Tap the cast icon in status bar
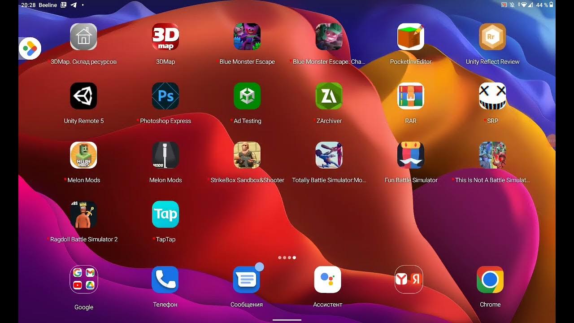This screenshot has width=574, height=323. click(x=504, y=5)
